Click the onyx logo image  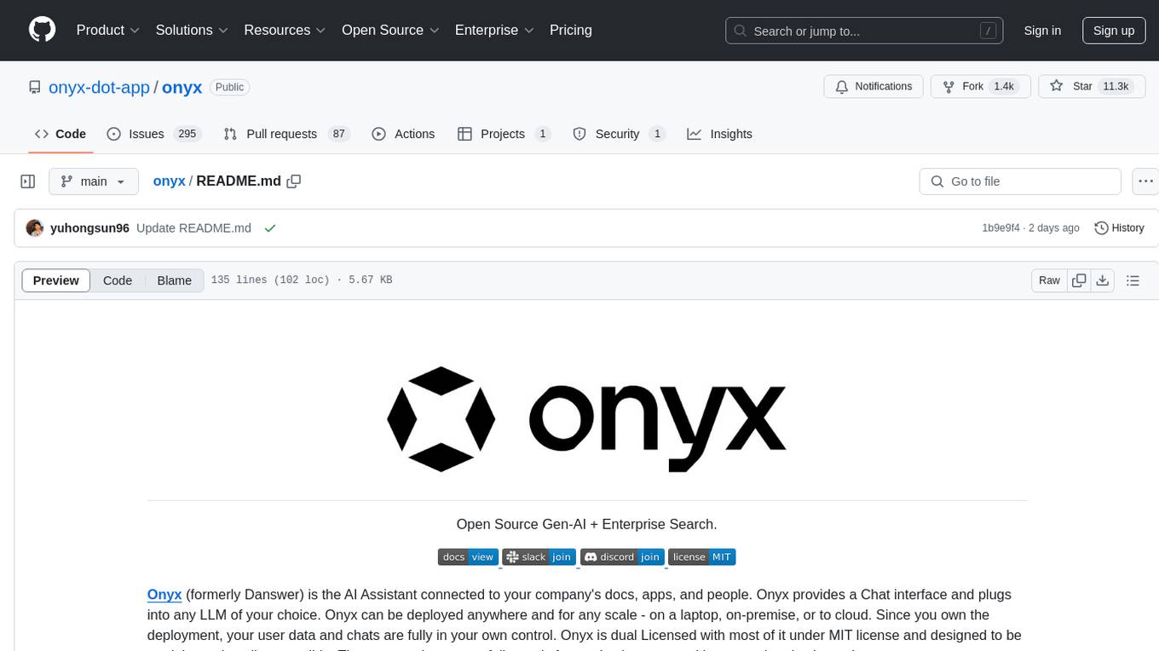(586, 419)
